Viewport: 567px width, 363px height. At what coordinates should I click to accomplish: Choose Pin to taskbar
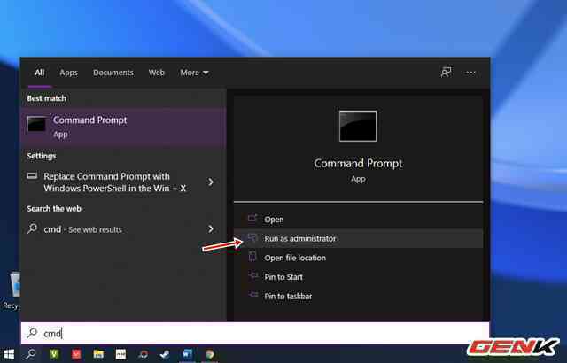(x=358, y=297)
